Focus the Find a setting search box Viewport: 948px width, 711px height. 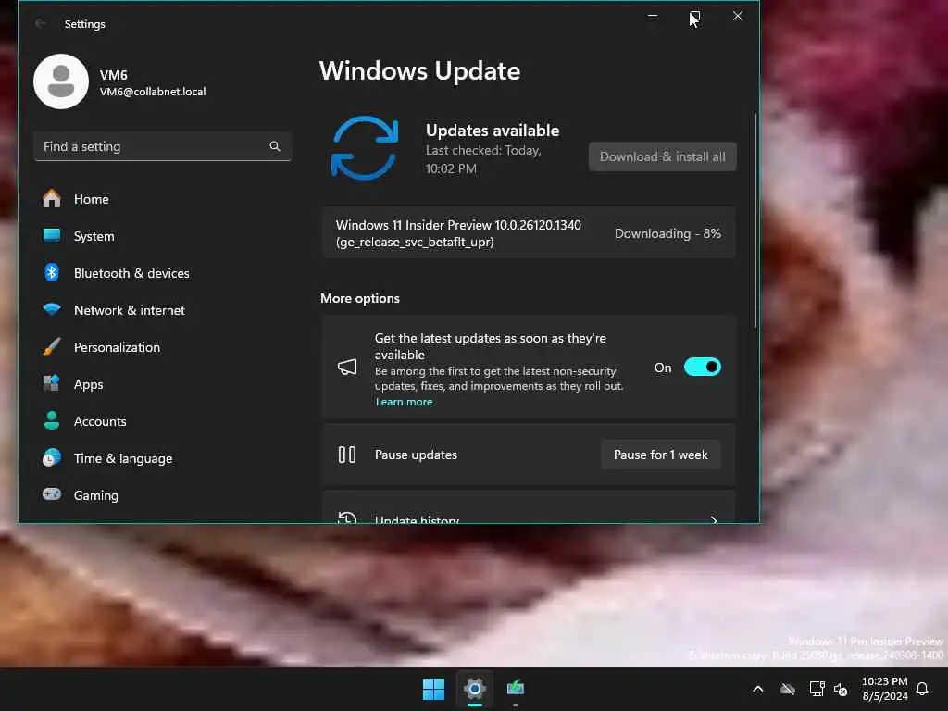pos(162,146)
